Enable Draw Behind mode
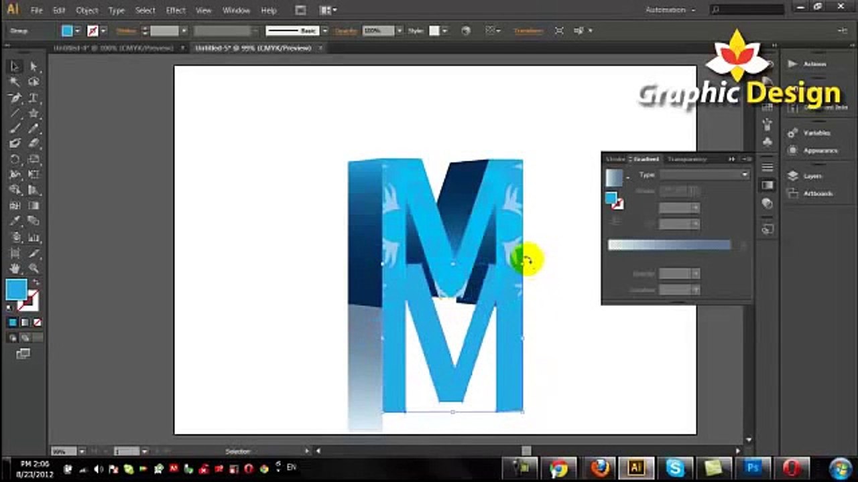 [25, 338]
